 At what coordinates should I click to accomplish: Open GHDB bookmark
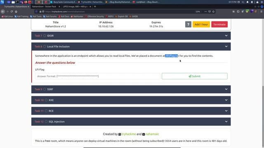coord(134,16)
